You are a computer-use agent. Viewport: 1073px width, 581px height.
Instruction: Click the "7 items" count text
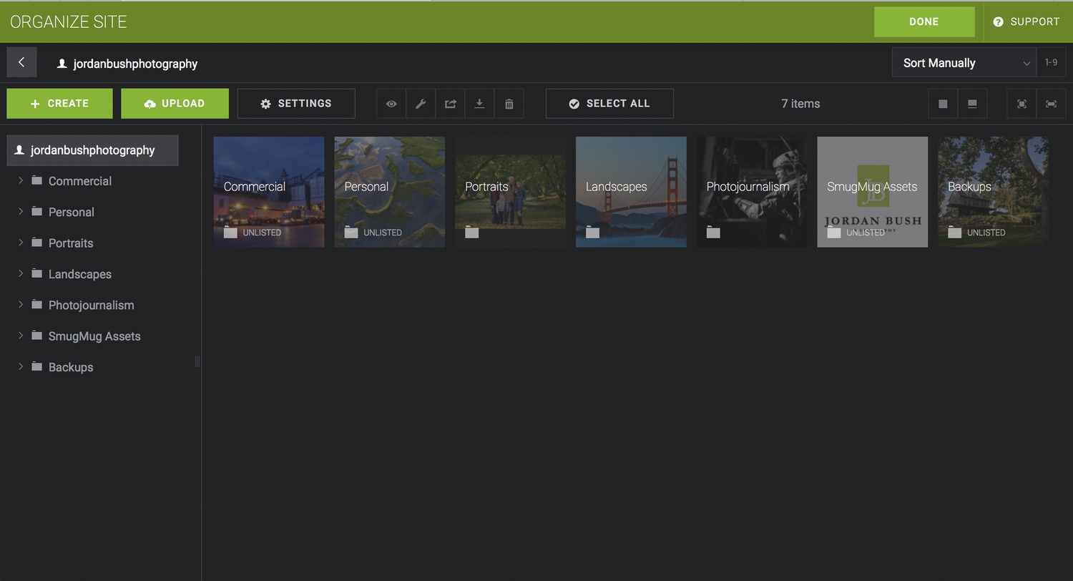[800, 104]
